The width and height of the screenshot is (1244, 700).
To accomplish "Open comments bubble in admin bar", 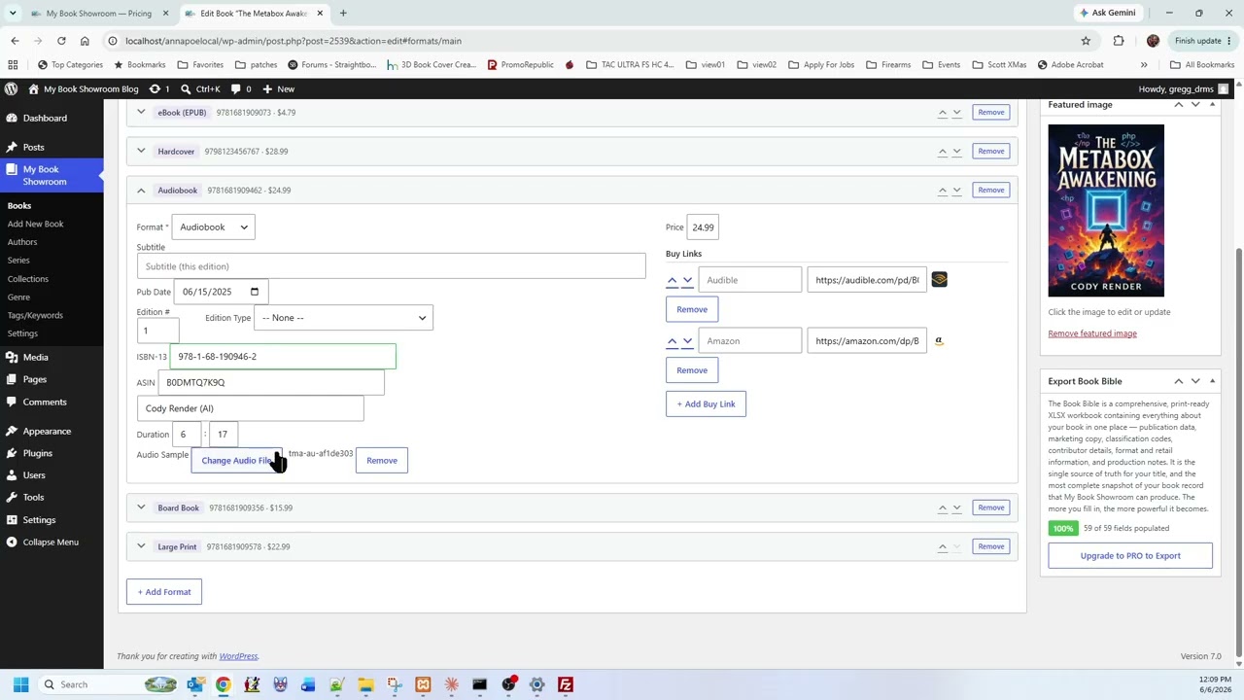I will [241, 88].
